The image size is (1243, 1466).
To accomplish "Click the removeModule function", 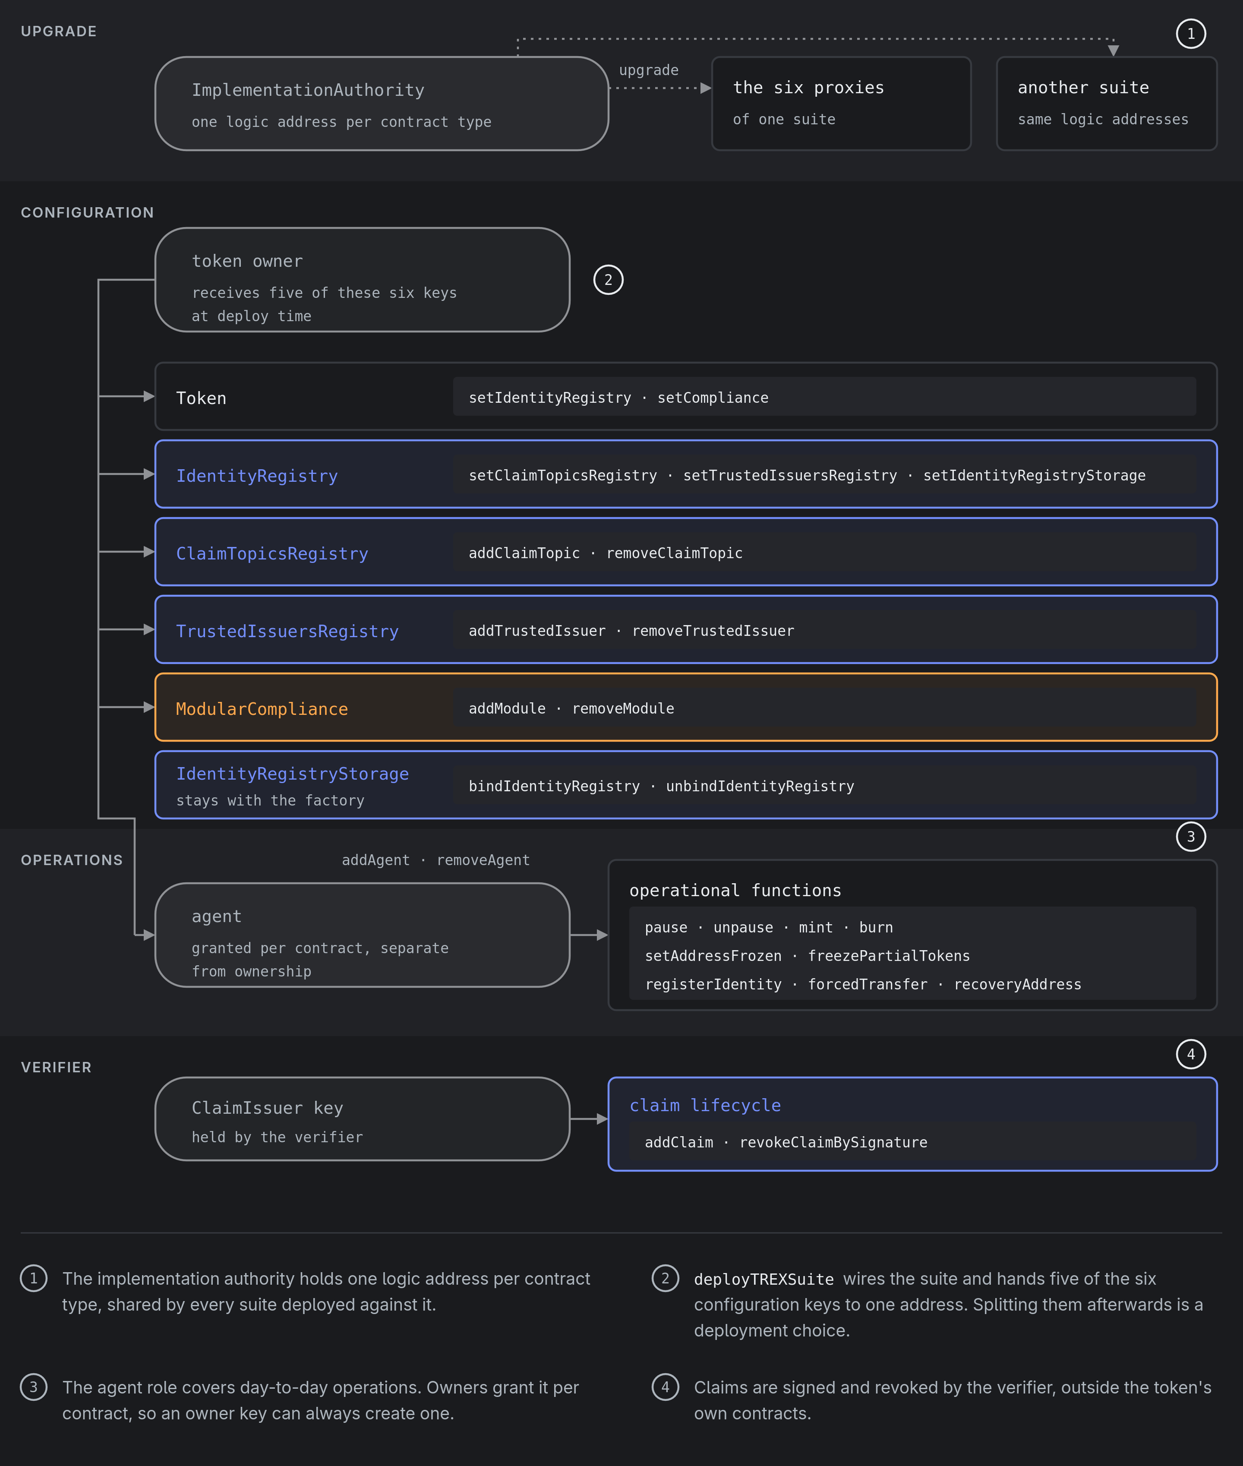I will 623,708.
